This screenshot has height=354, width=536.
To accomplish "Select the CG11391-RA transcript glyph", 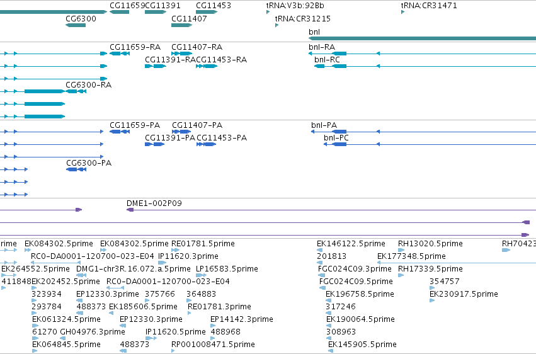I will (x=156, y=66).
